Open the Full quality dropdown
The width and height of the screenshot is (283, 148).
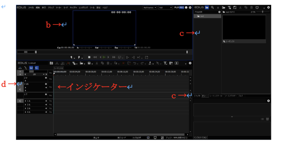tap(165, 7)
